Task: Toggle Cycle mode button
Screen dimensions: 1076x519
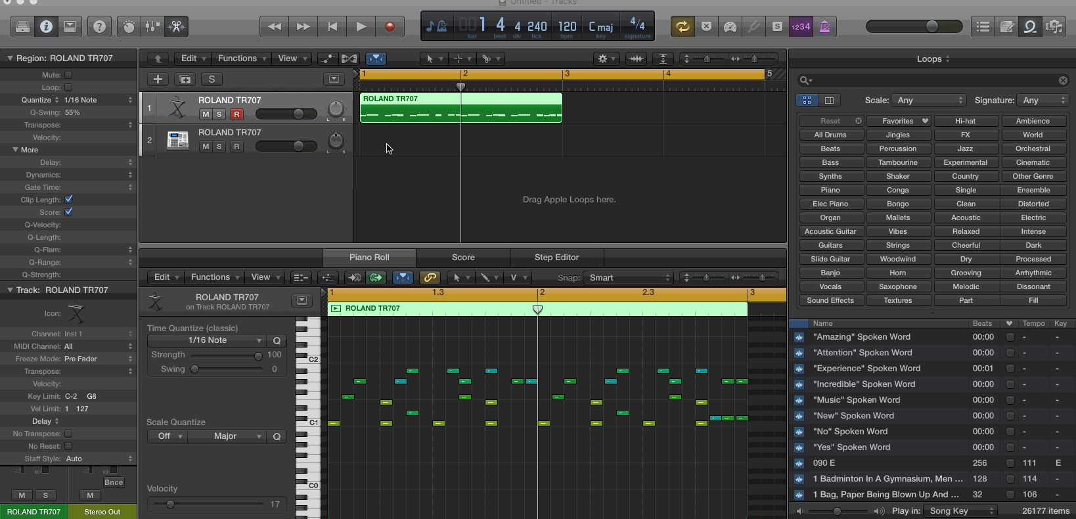Action: (x=683, y=26)
